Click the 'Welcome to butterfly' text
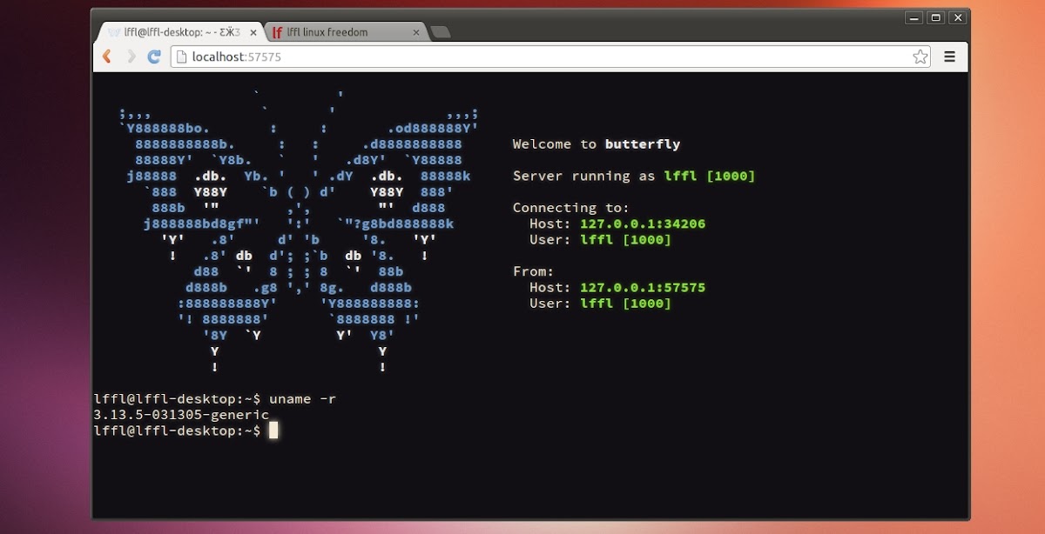The width and height of the screenshot is (1045, 534). (597, 144)
